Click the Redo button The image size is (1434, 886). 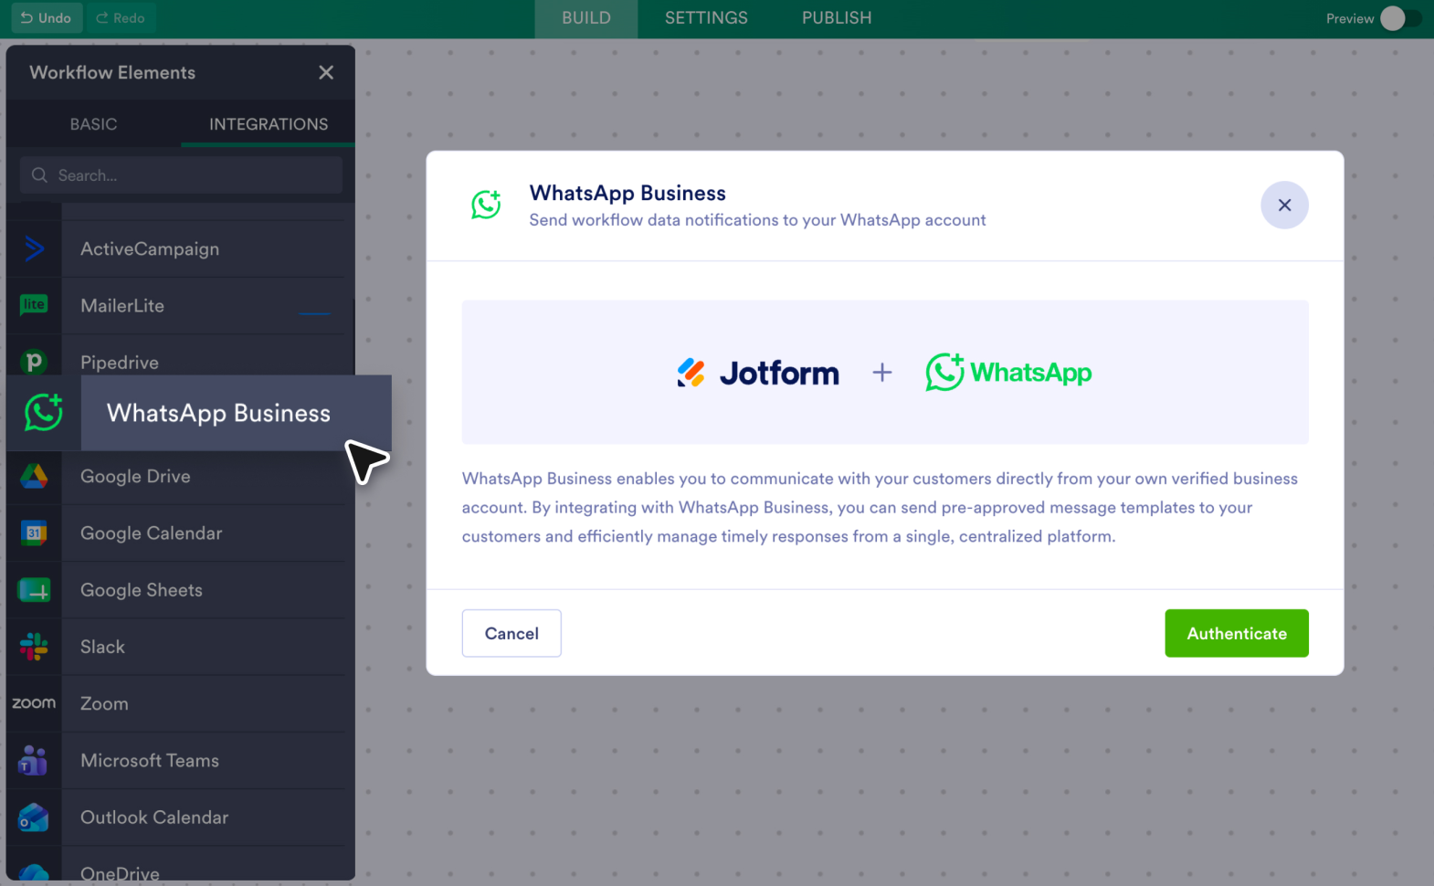(121, 18)
